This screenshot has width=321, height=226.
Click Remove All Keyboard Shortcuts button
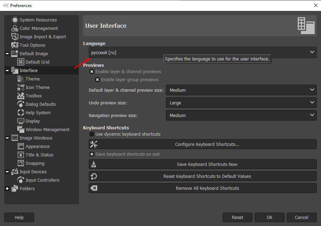[203, 188]
